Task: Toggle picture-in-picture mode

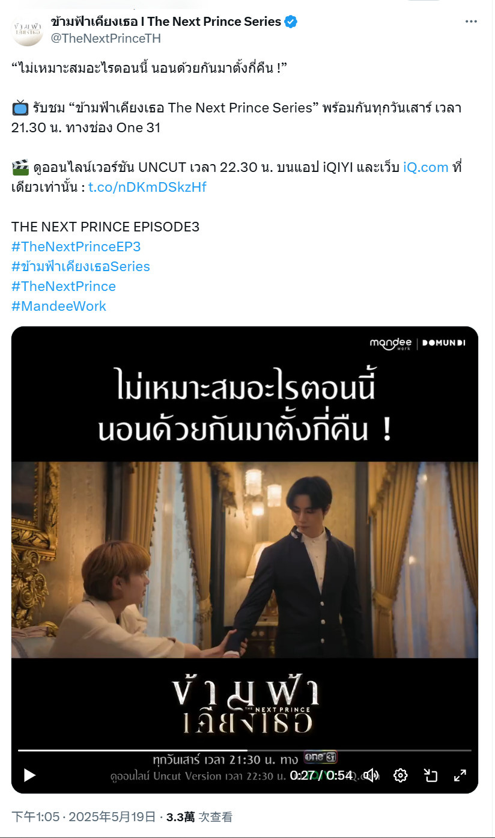Action: pos(430,775)
